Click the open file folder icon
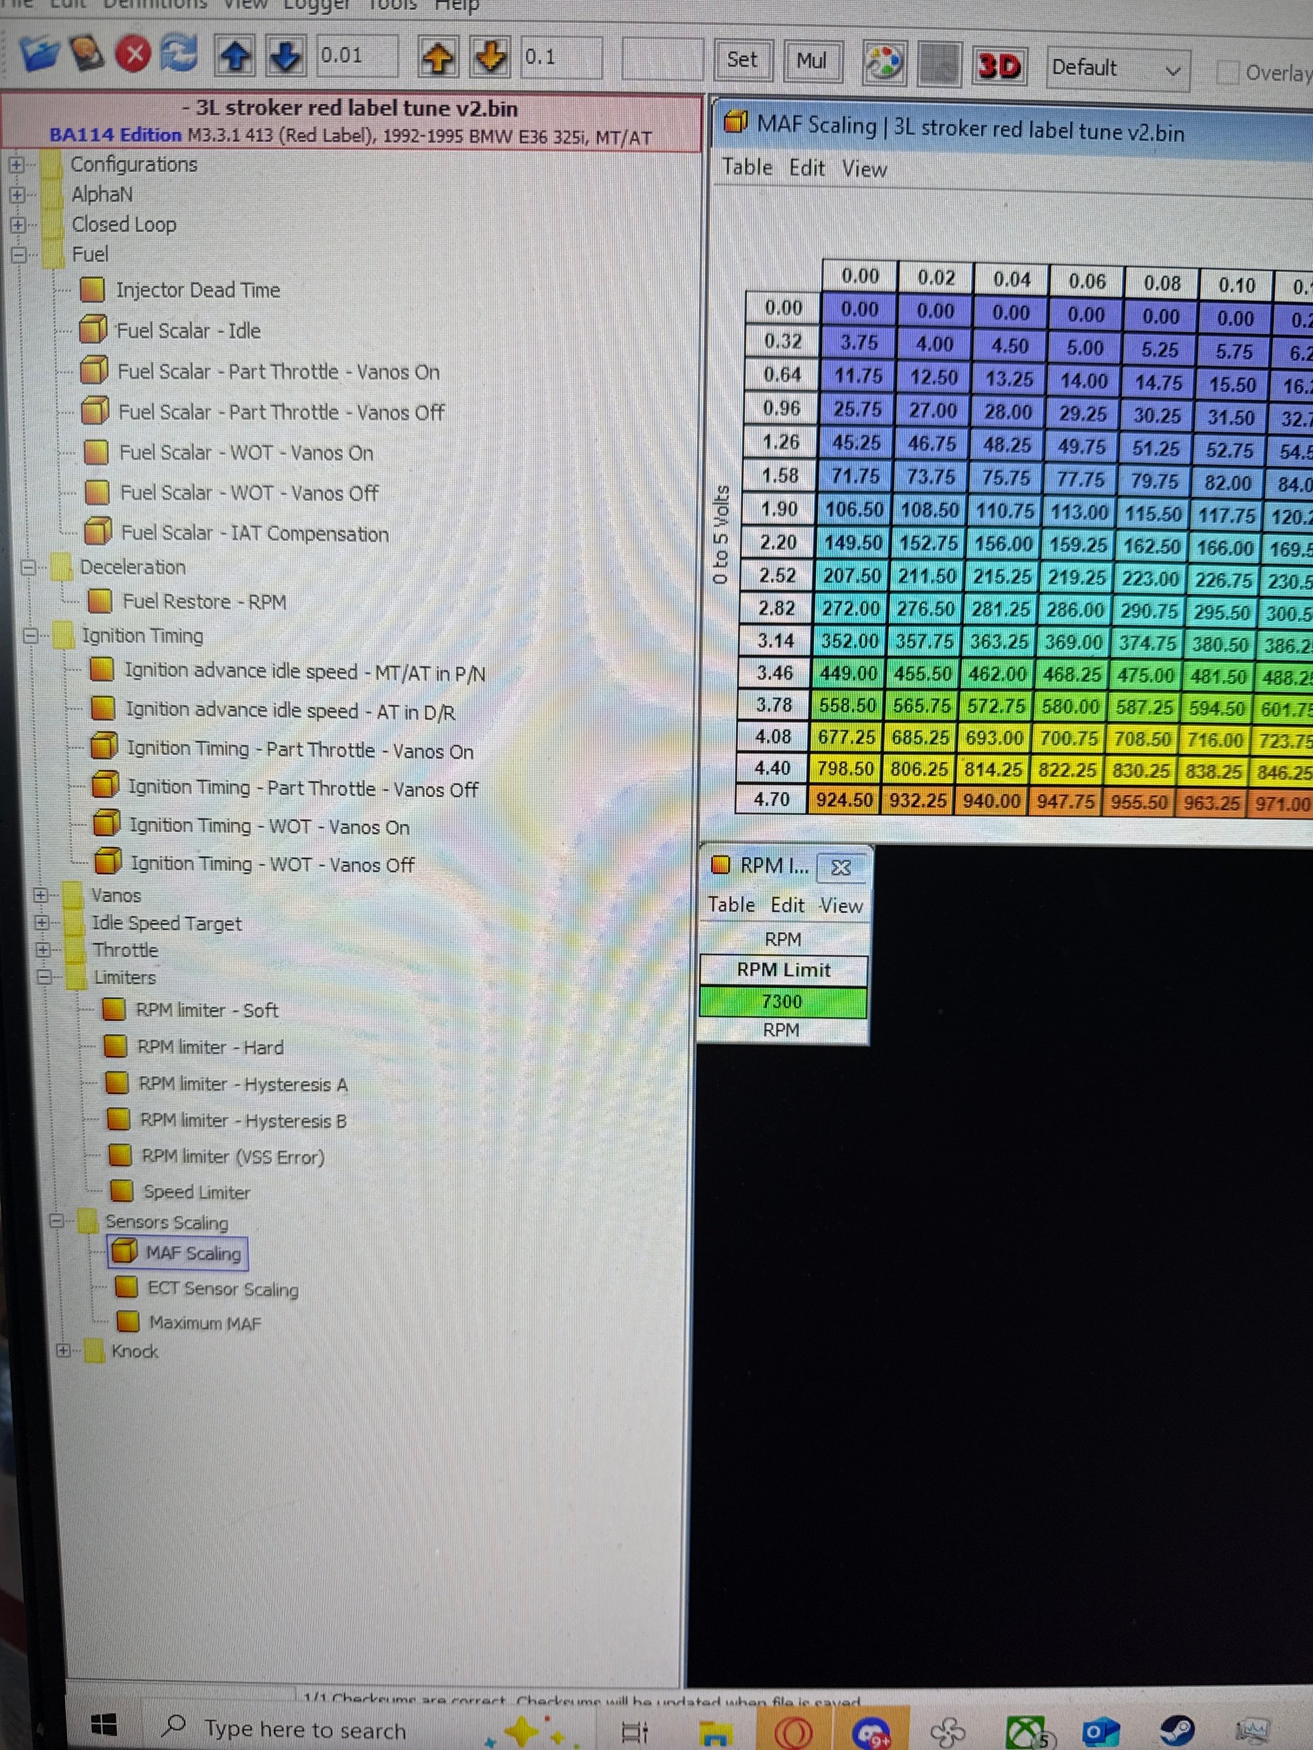This screenshot has height=1750, width=1313. coord(39,54)
